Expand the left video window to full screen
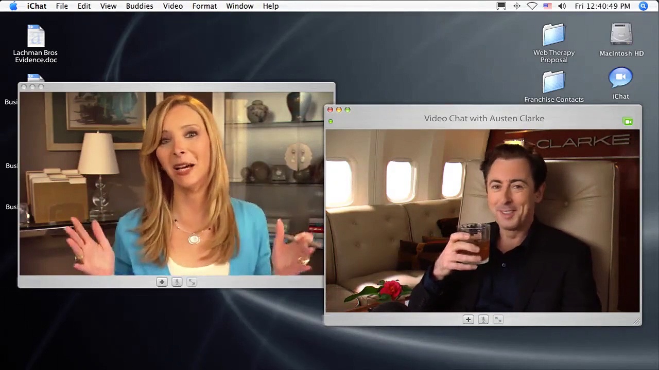This screenshot has height=370, width=659. 192,282
